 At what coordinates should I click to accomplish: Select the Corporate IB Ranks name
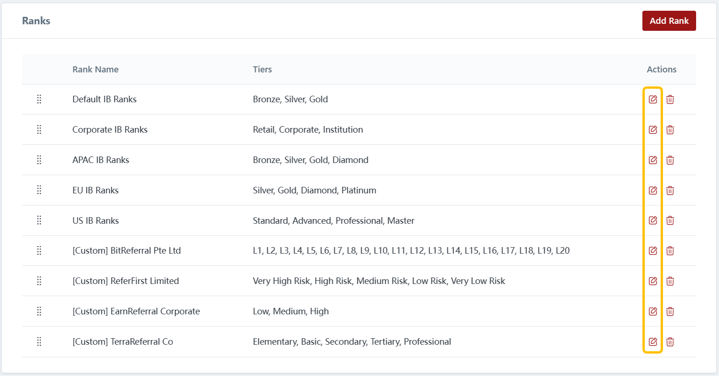click(110, 129)
